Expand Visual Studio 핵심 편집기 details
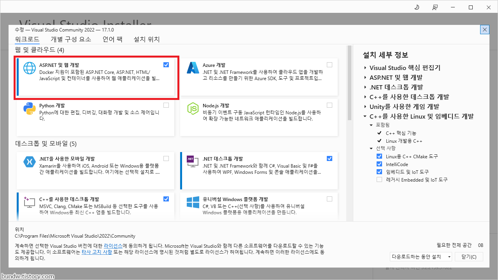Image resolution: width=498 pixels, height=280 pixels. [365, 68]
